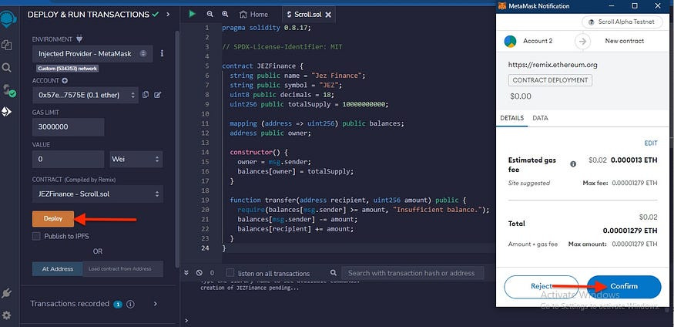The width and height of the screenshot is (674, 327).
Task: Switch to the Home tab
Action: click(253, 15)
